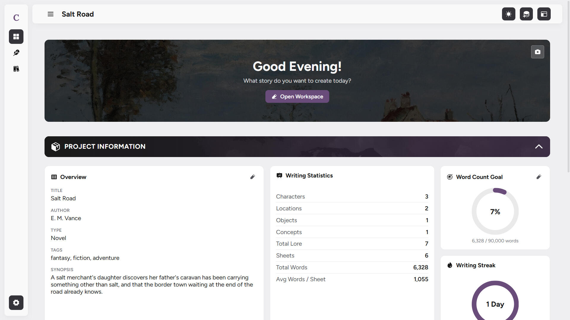Edit Overview with pencil icon
This screenshot has height=320, width=570.
[x=253, y=177]
